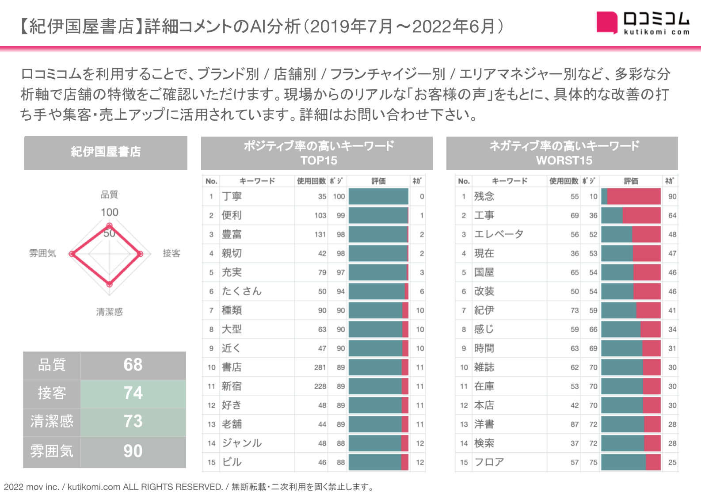Click the keyword エレベータ in WORST15

tap(499, 234)
